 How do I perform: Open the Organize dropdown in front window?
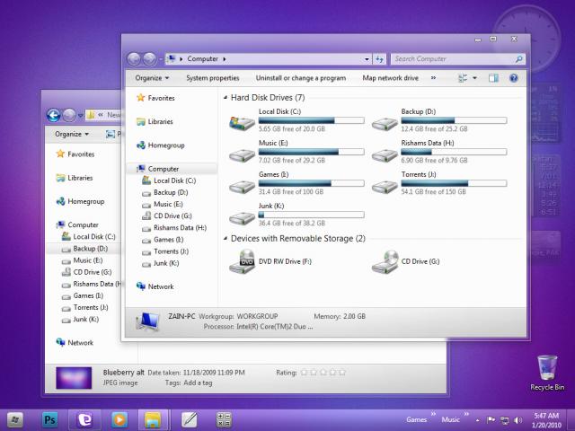coord(152,78)
